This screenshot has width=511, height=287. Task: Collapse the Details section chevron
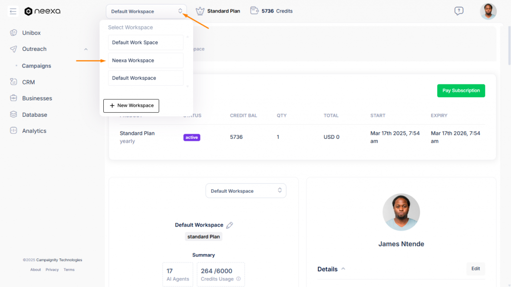point(343,269)
